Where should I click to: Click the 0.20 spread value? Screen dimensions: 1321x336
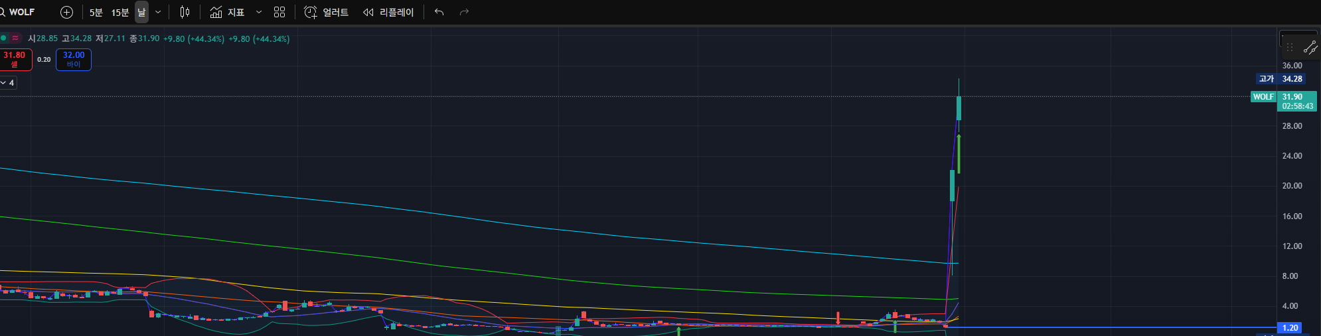[44, 59]
